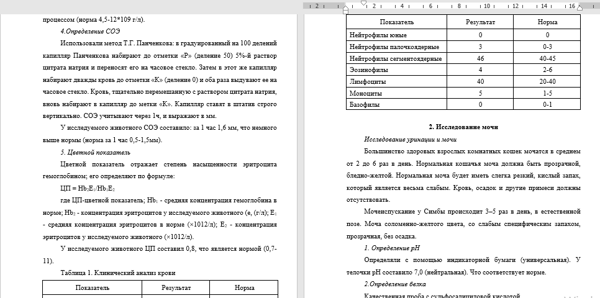Click the line starting 'Мочеиспускание у Симбы'

coord(472,212)
